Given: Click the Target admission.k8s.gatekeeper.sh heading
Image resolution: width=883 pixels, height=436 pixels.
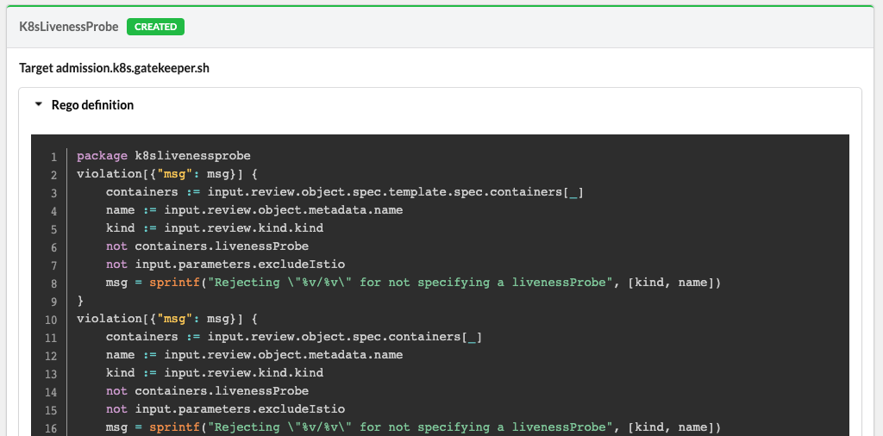Looking at the screenshot, I should pos(115,68).
